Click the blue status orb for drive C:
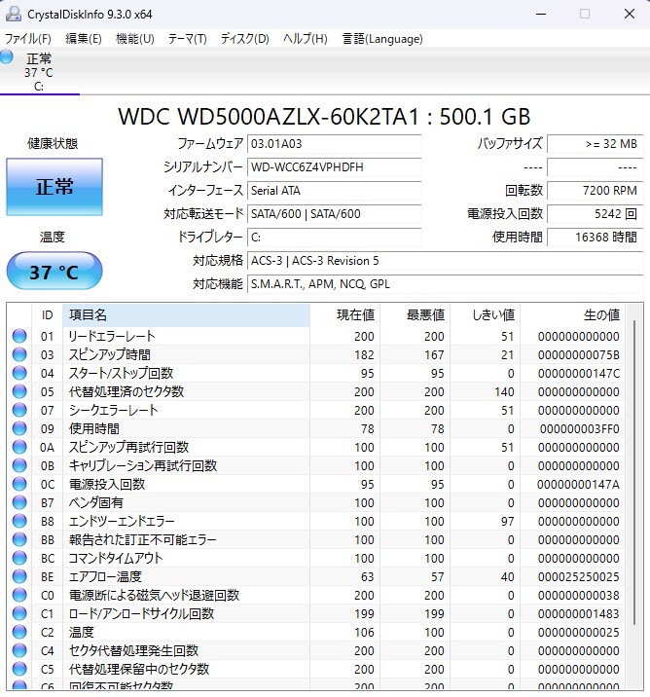The image size is (650, 697). 6,56
